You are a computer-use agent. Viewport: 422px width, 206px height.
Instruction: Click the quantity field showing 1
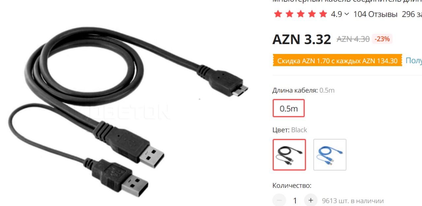pos(295,200)
